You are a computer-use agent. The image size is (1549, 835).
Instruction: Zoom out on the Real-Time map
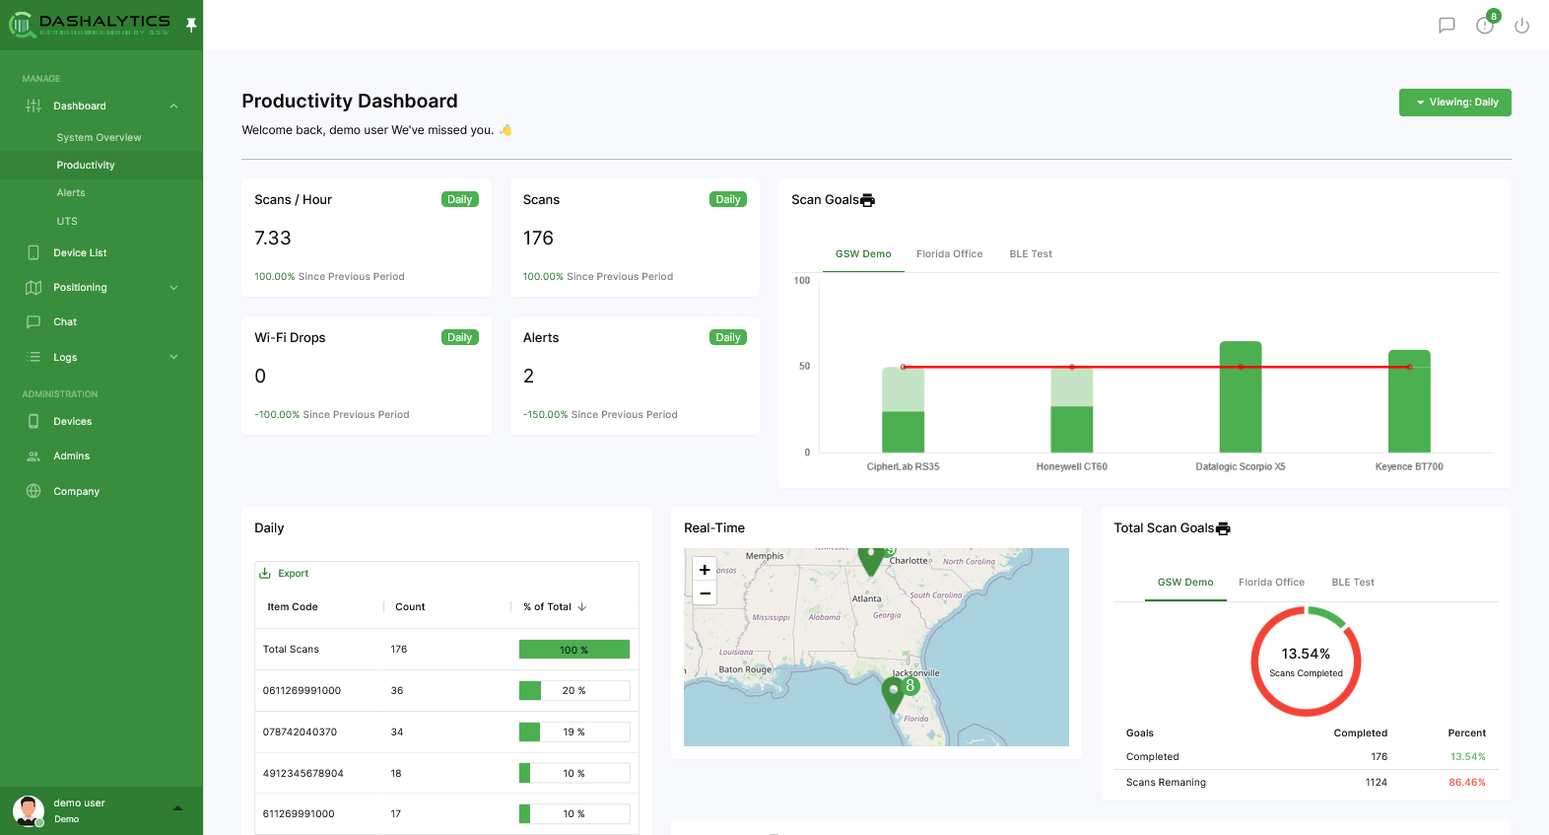[705, 593]
